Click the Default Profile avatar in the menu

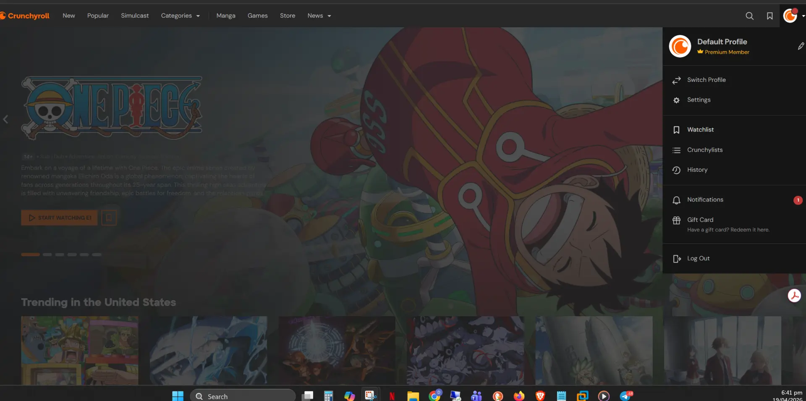tap(680, 46)
